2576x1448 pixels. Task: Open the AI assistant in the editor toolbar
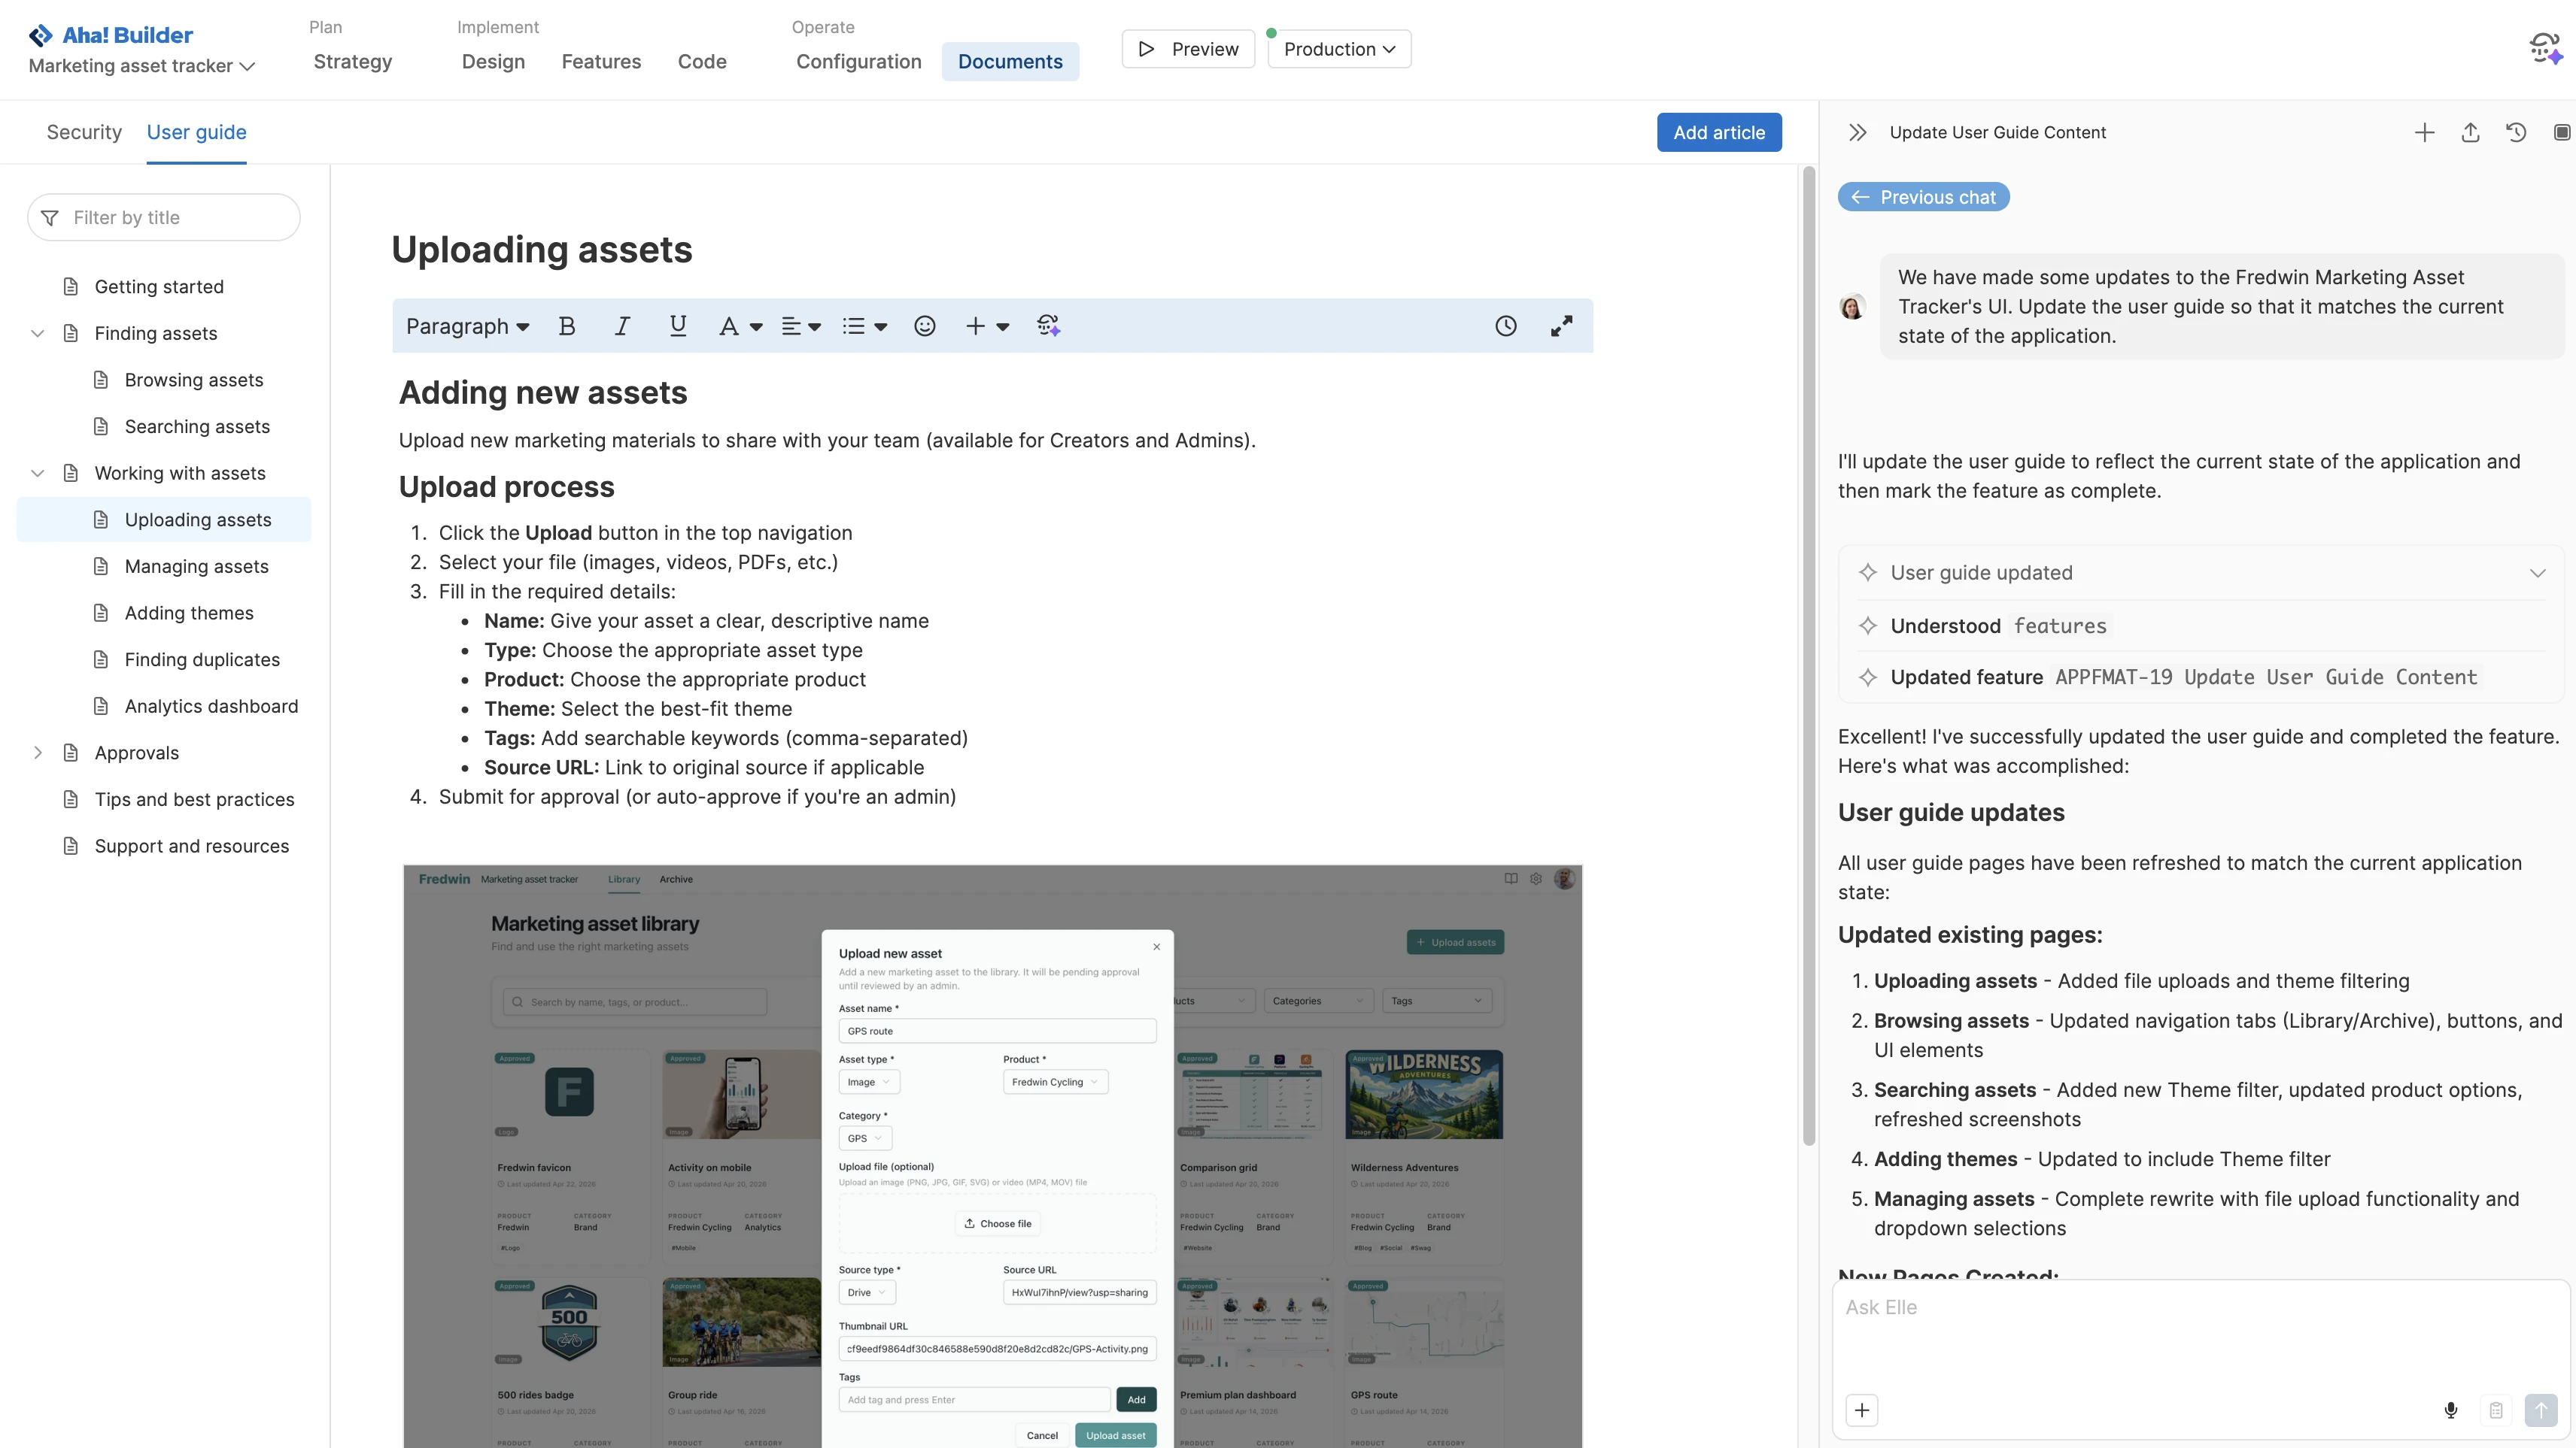pyautogui.click(x=1047, y=326)
